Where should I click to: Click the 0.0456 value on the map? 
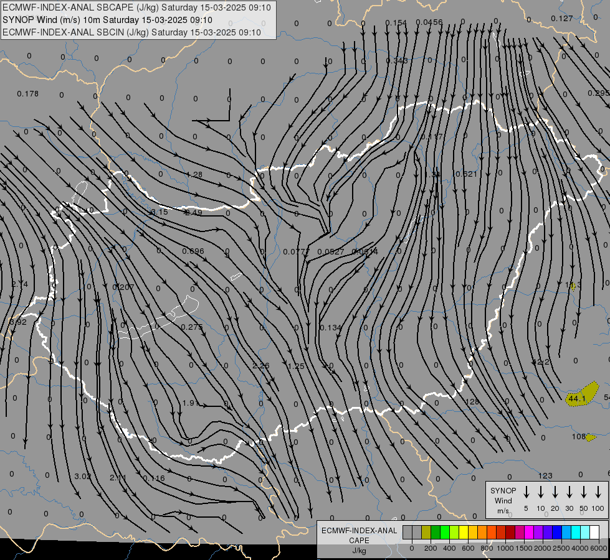429,22
